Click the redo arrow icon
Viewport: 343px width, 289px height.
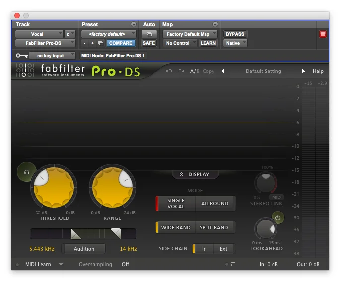[181, 71]
